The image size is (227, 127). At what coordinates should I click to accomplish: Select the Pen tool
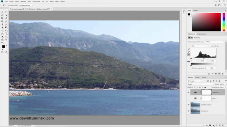(x=2, y=34)
